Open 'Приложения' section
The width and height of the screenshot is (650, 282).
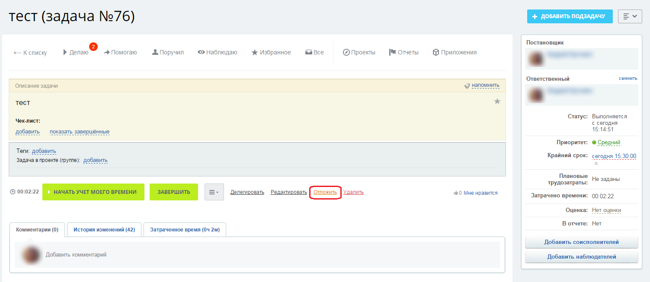[455, 52]
